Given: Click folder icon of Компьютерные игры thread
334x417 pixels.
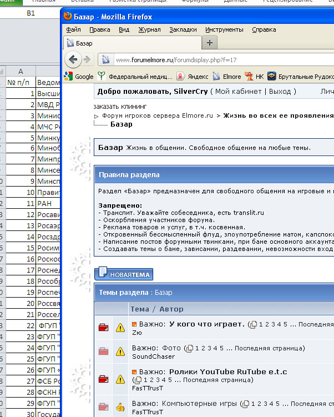Looking at the screenshot, I should [x=103, y=407].
